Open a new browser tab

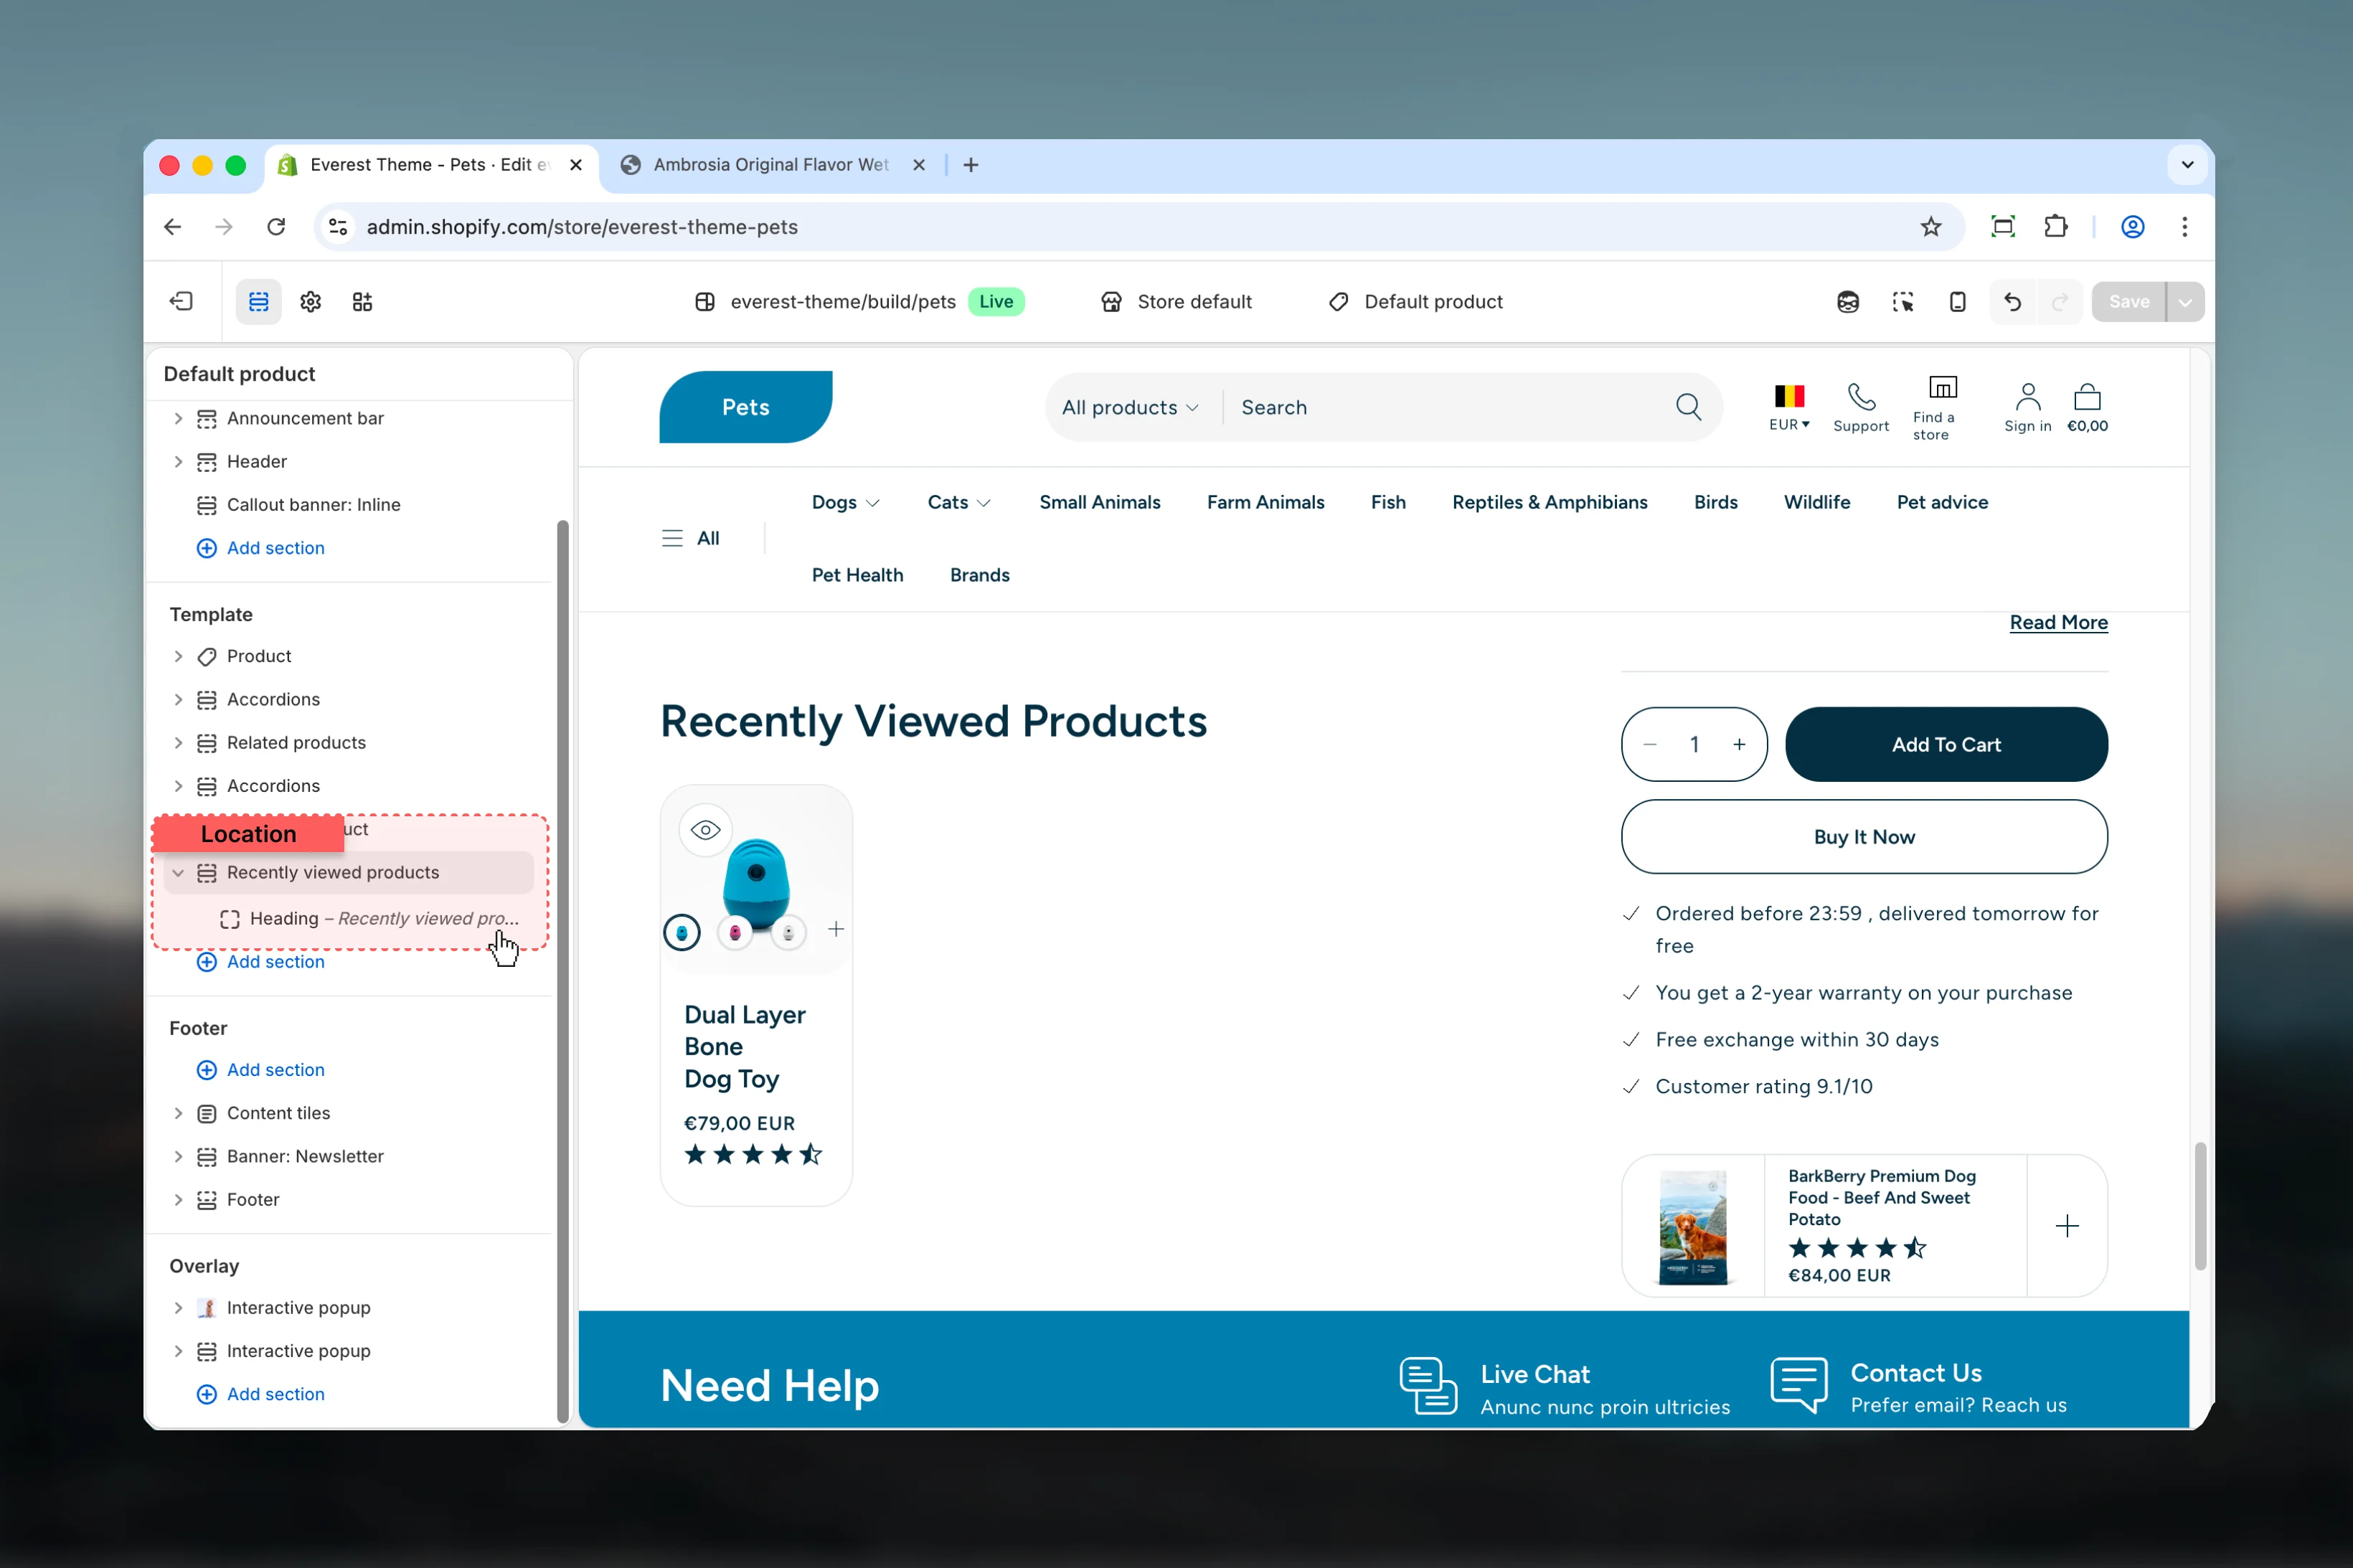click(x=971, y=164)
